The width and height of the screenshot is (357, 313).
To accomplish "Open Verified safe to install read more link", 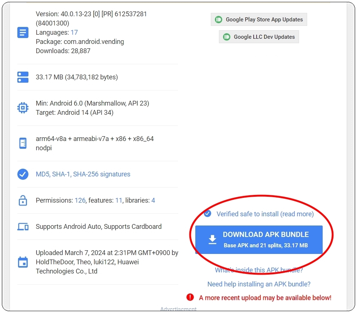I will 265,214.
